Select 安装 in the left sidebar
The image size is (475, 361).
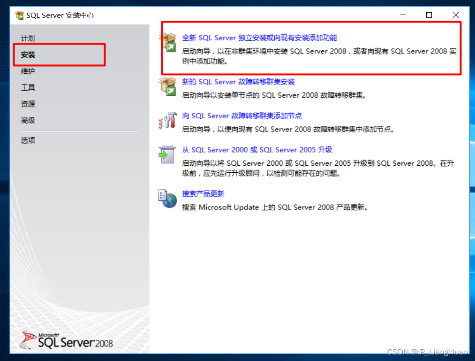(28, 54)
